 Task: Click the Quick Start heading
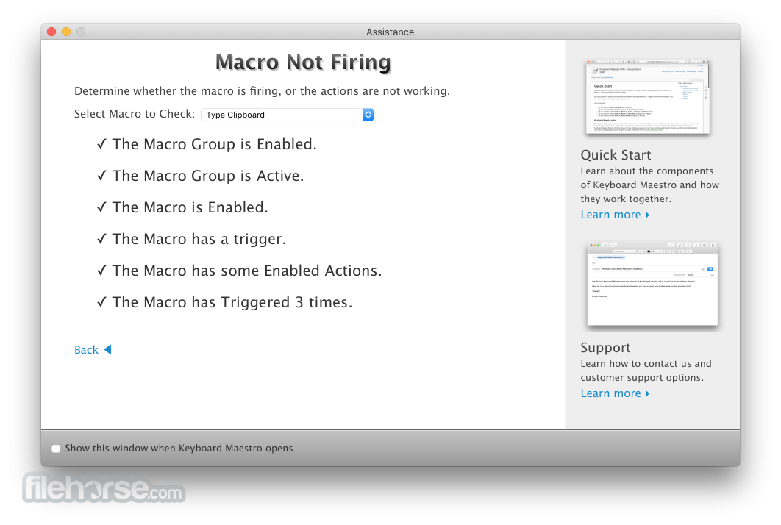pyautogui.click(x=616, y=155)
